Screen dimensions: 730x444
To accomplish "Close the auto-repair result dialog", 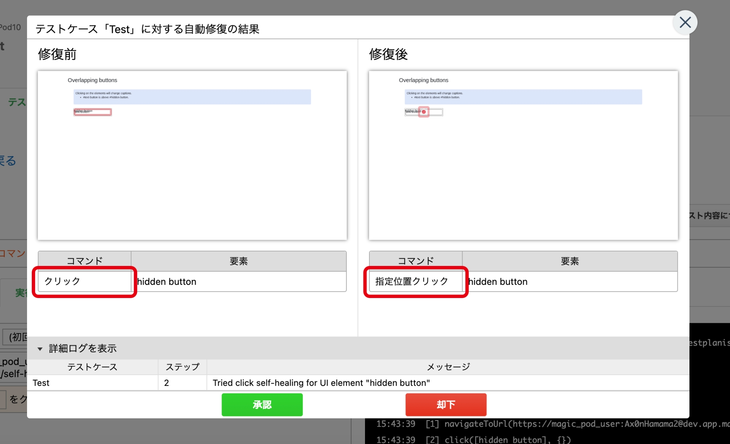I will pyautogui.click(x=685, y=23).
